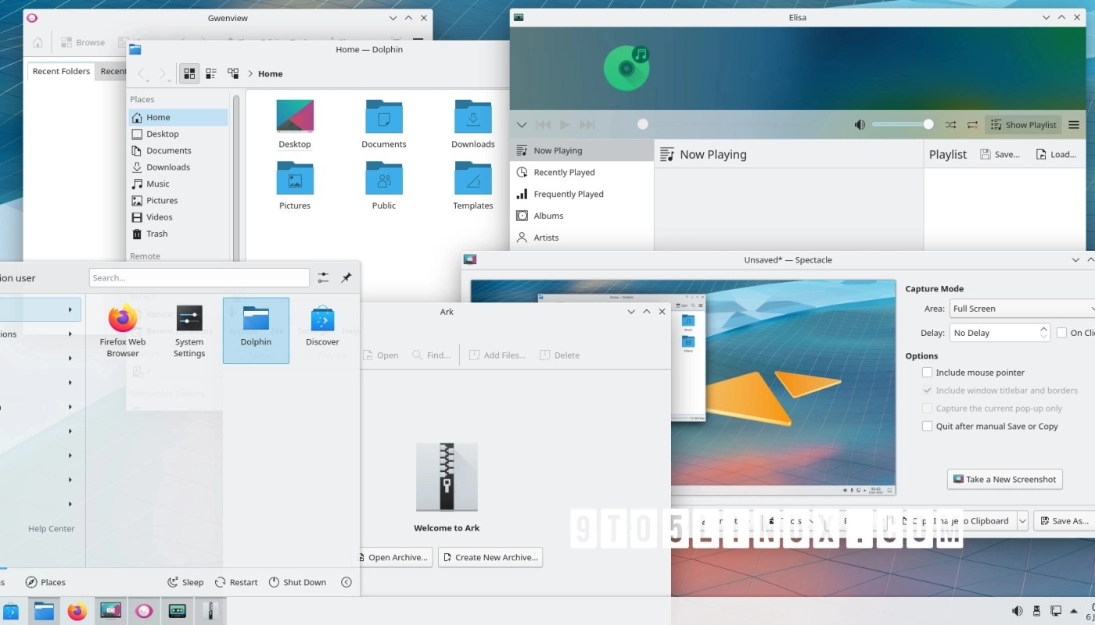Image resolution: width=1095 pixels, height=625 pixels.
Task: Click the Play button in Elisa
Action: click(565, 125)
